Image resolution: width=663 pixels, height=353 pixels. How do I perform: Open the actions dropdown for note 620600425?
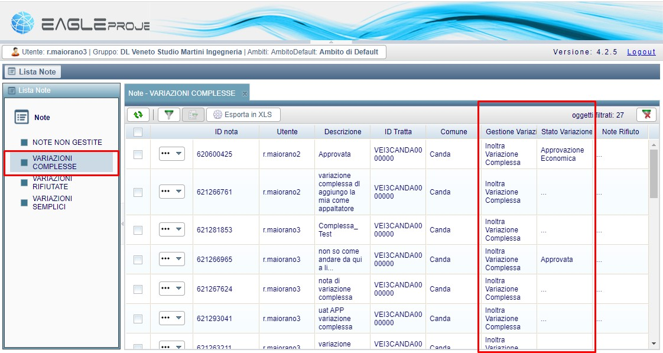click(x=172, y=154)
